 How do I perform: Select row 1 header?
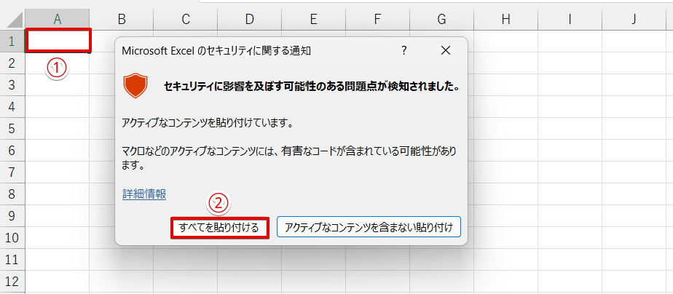coord(12,41)
